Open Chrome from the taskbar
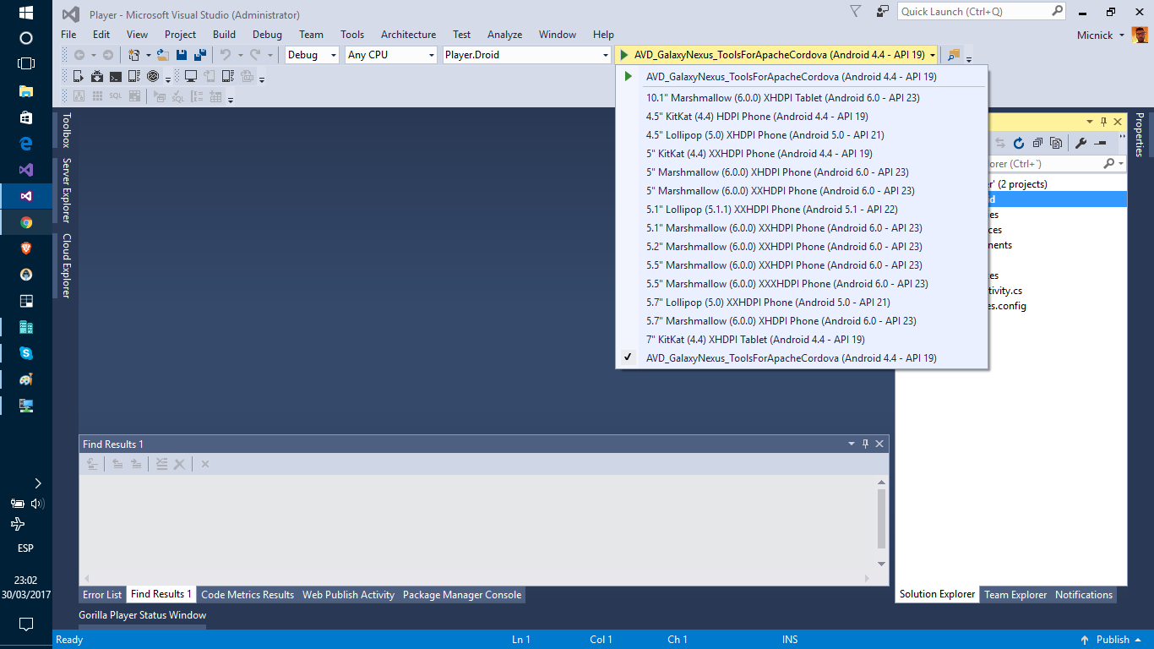Viewport: 1154px width, 649px height. (25, 222)
